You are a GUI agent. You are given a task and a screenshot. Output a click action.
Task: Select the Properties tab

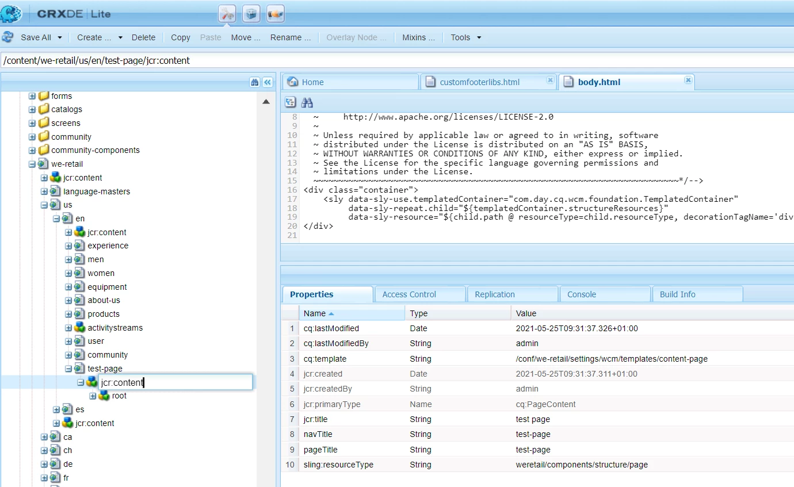tap(327, 294)
